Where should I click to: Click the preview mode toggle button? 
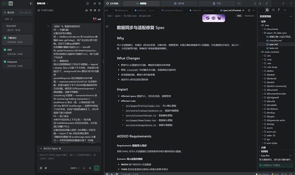click(239, 16)
